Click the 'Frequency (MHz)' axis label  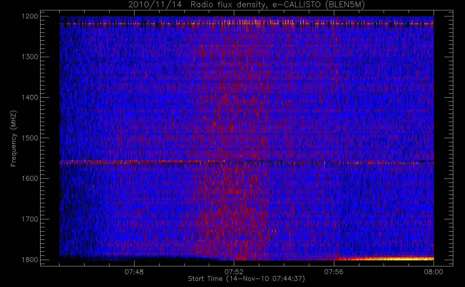13,138
